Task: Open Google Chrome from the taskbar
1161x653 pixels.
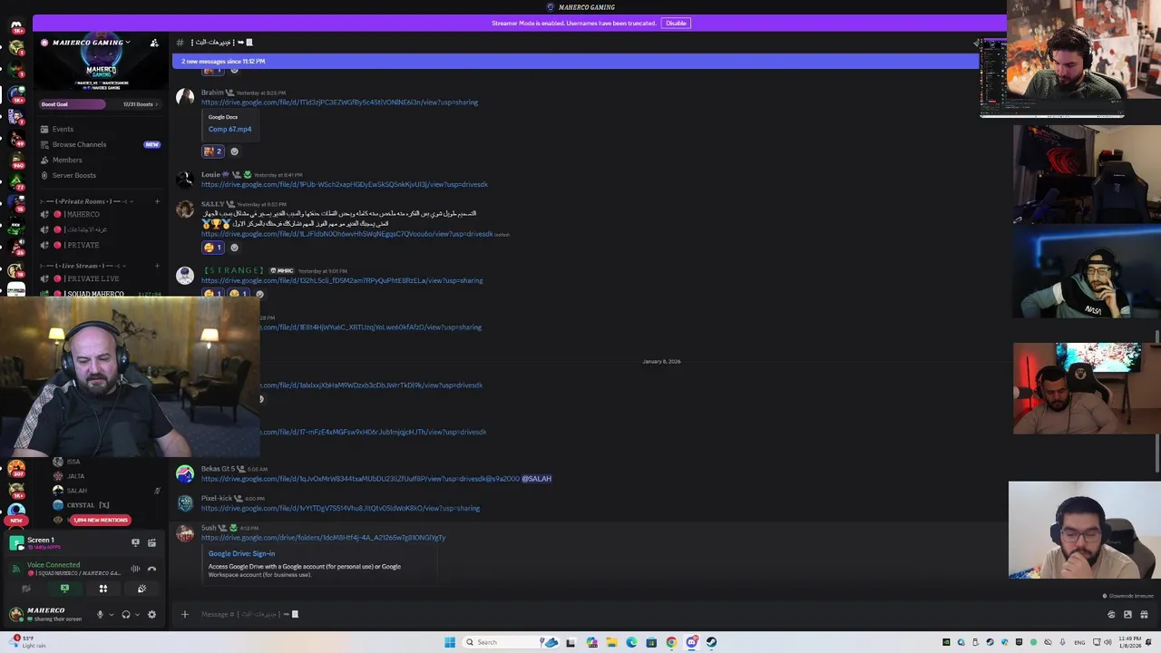Action: 671,642
